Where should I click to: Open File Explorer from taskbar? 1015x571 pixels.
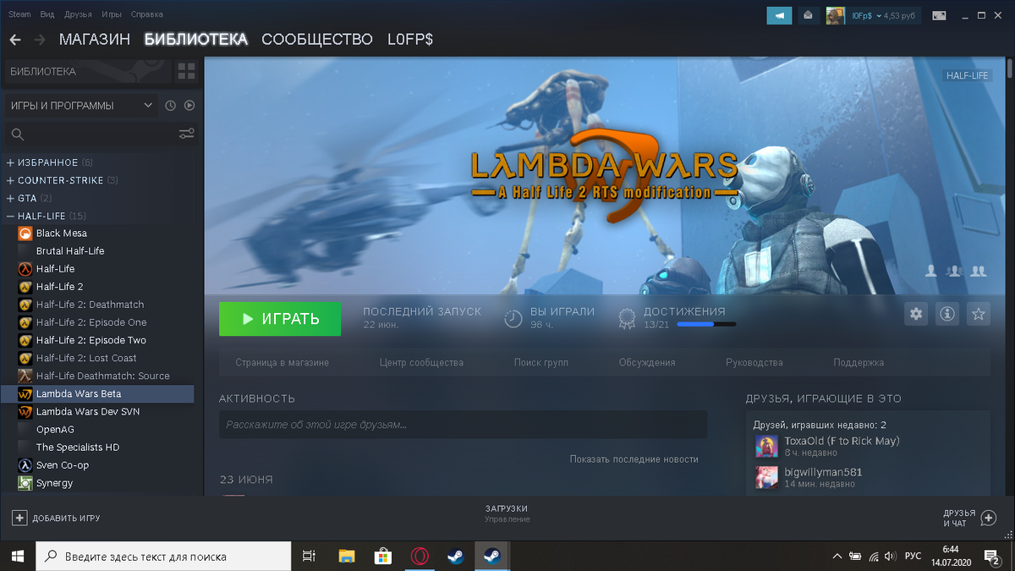pyautogui.click(x=346, y=556)
